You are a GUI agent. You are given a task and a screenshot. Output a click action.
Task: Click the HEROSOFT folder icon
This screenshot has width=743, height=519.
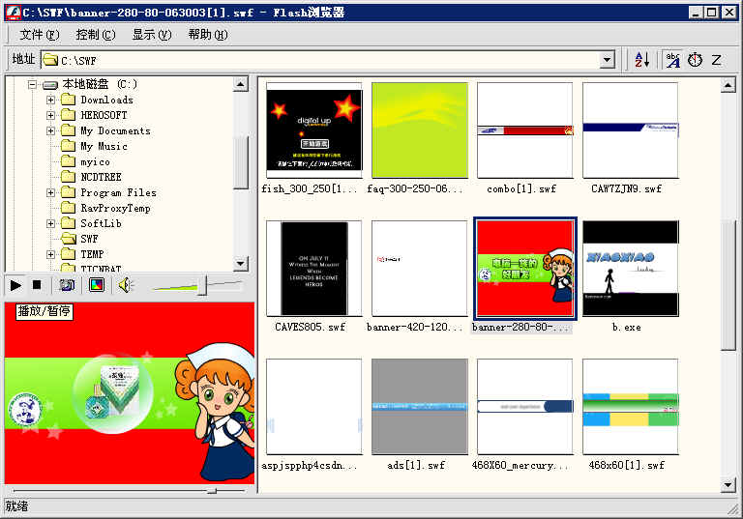coord(69,115)
